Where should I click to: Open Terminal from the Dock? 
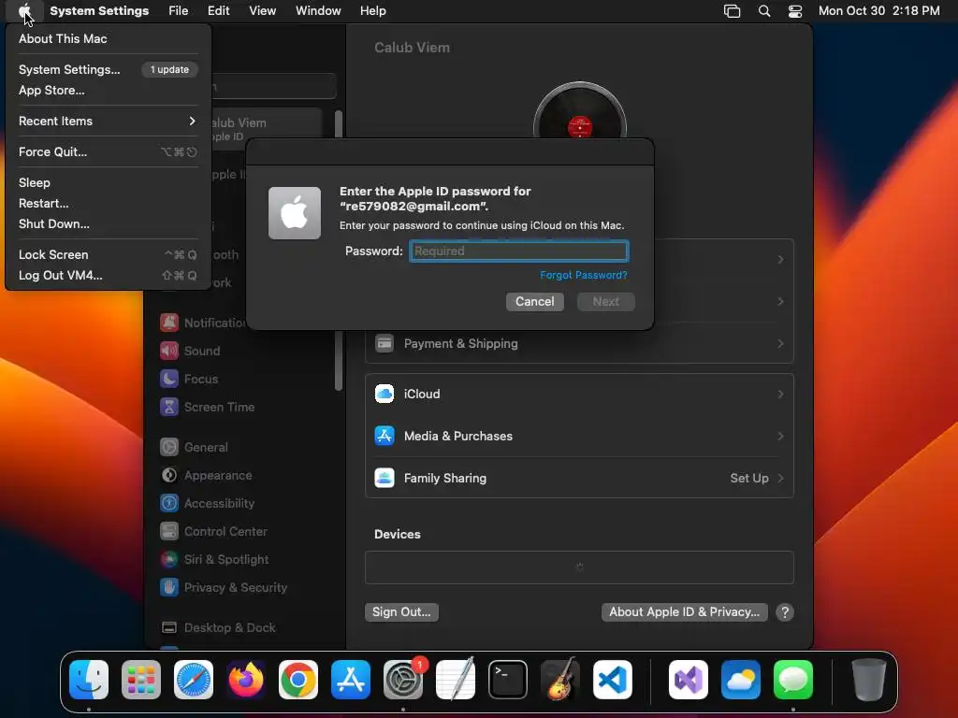pos(508,680)
